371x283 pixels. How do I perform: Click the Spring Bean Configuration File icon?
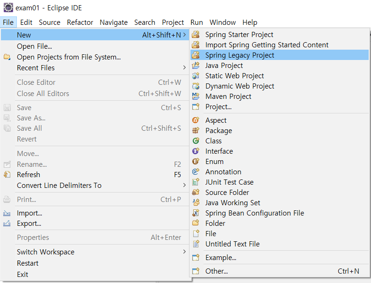click(196, 213)
